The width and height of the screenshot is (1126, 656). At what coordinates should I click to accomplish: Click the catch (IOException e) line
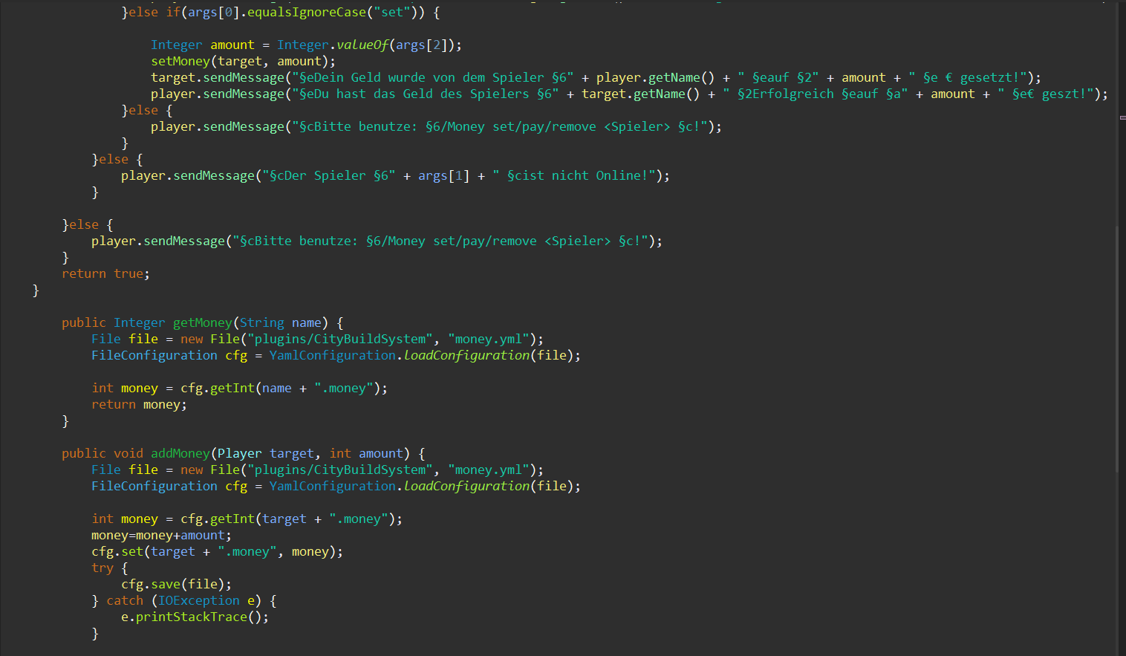coord(183,600)
